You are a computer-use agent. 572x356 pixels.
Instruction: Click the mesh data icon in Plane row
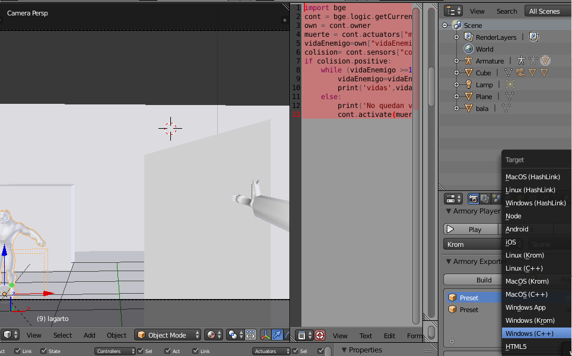coord(510,96)
